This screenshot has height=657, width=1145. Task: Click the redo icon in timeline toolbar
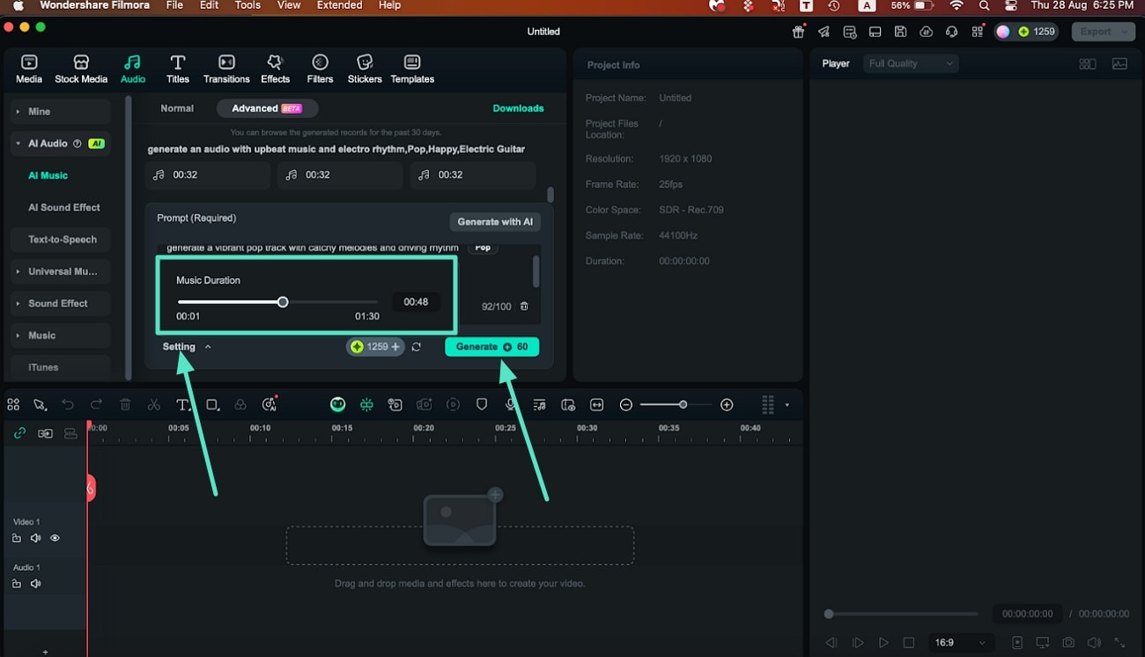96,405
